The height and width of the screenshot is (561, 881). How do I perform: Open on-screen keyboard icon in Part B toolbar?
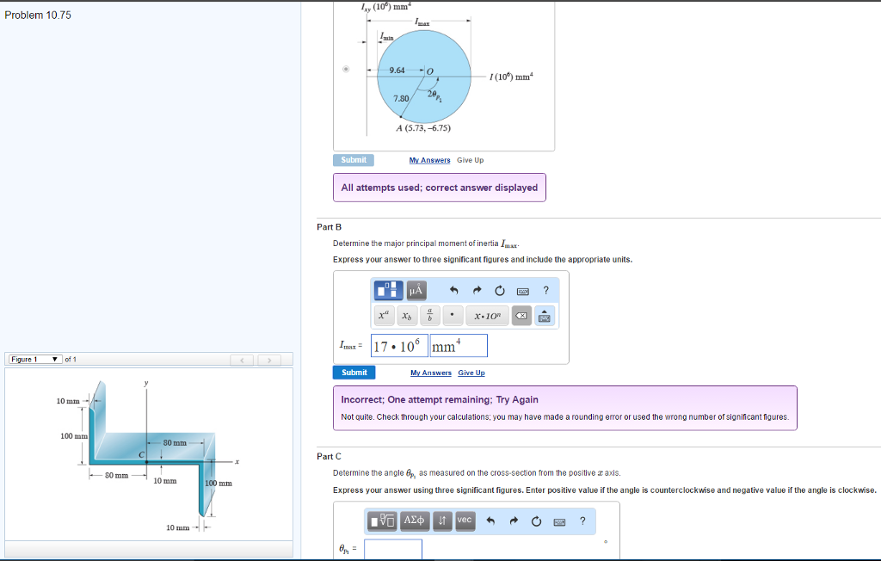coord(522,290)
